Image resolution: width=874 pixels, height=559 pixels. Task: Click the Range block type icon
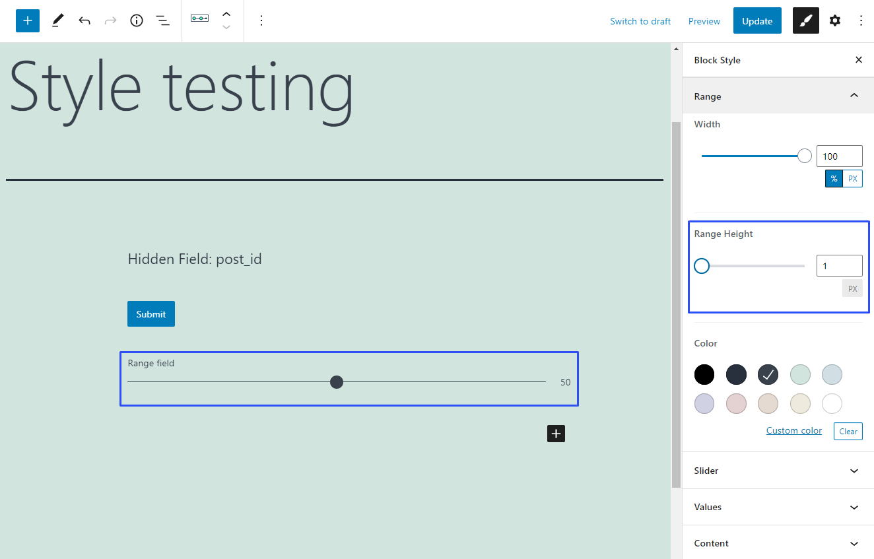click(x=199, y=18)
